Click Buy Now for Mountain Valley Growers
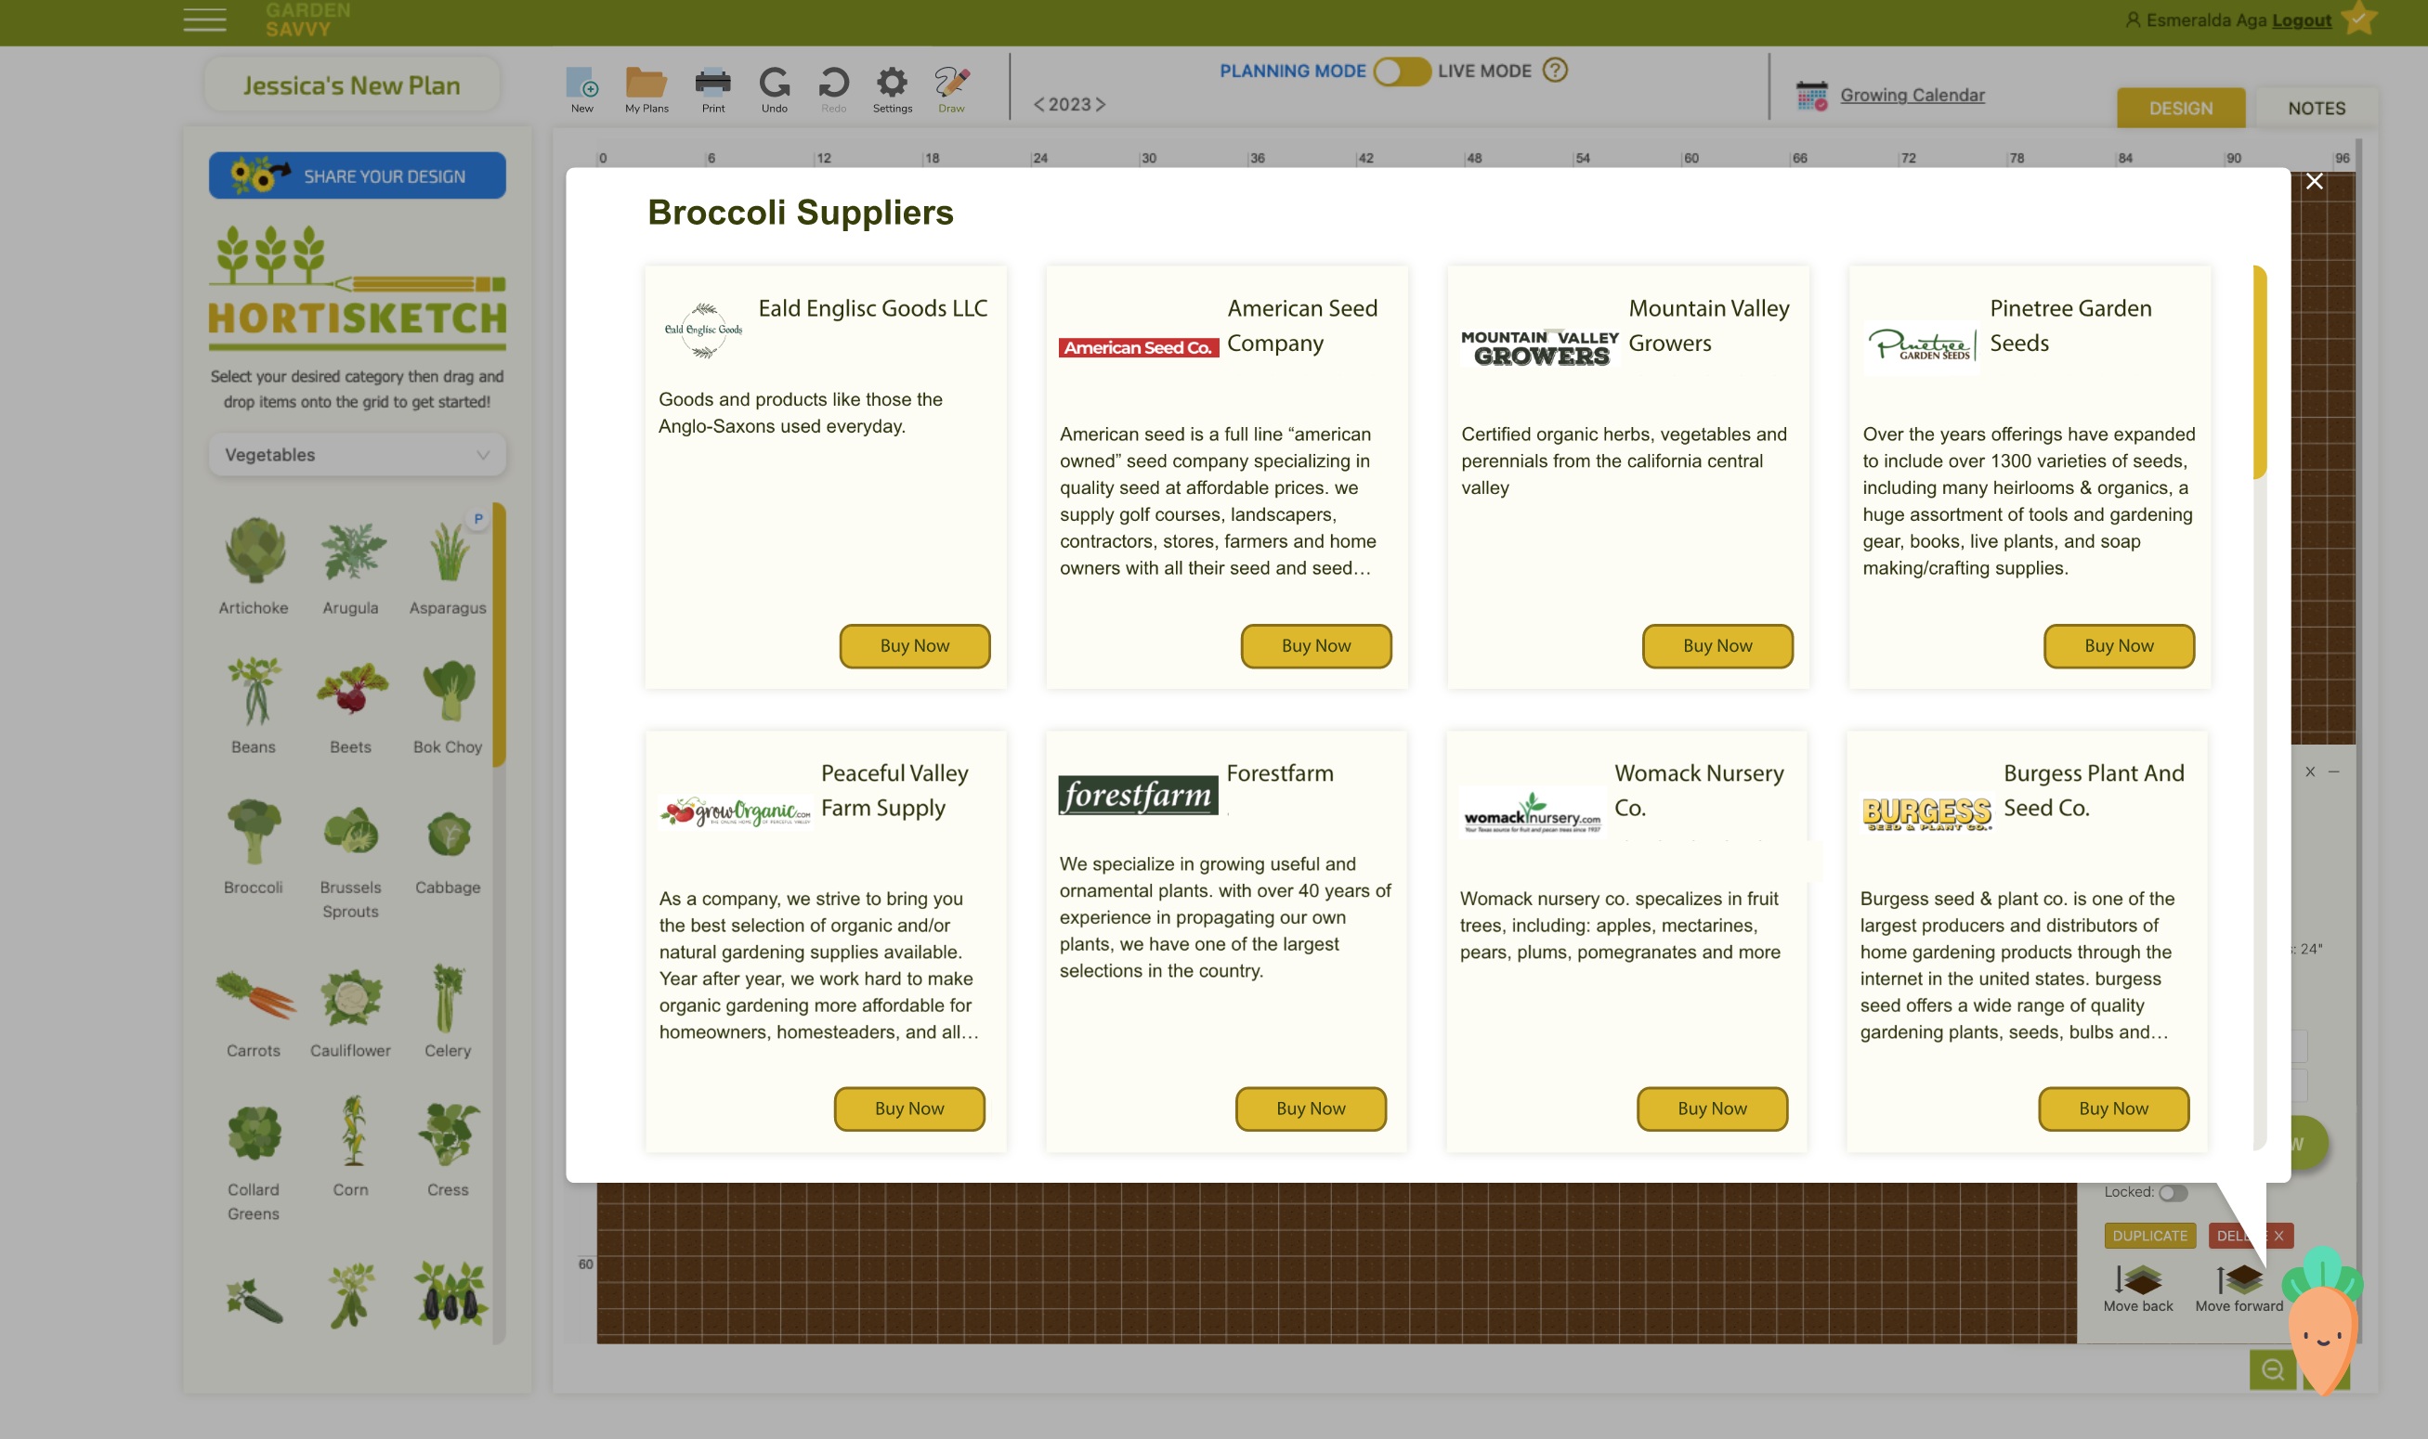The width and height of the screenshot is (2428, 1439). [x=1717, y=646]
